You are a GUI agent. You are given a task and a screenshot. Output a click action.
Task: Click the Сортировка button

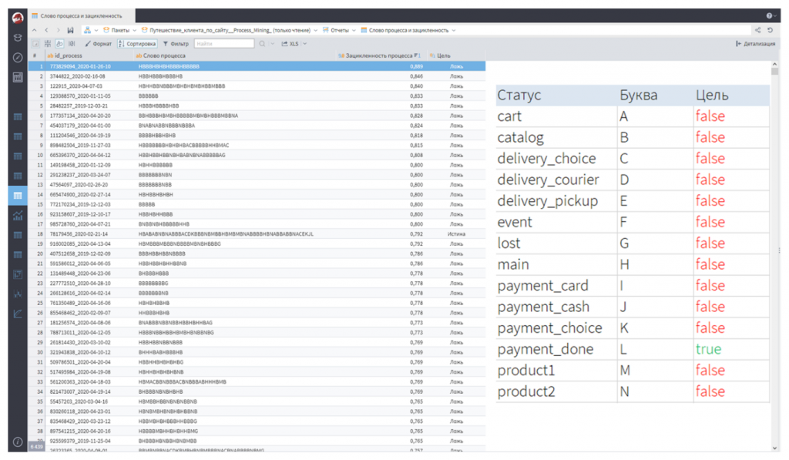pyautogui.click(x=137, y=44)
